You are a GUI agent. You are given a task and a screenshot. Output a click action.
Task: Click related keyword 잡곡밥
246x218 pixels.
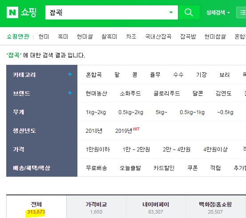click(188, 36)
